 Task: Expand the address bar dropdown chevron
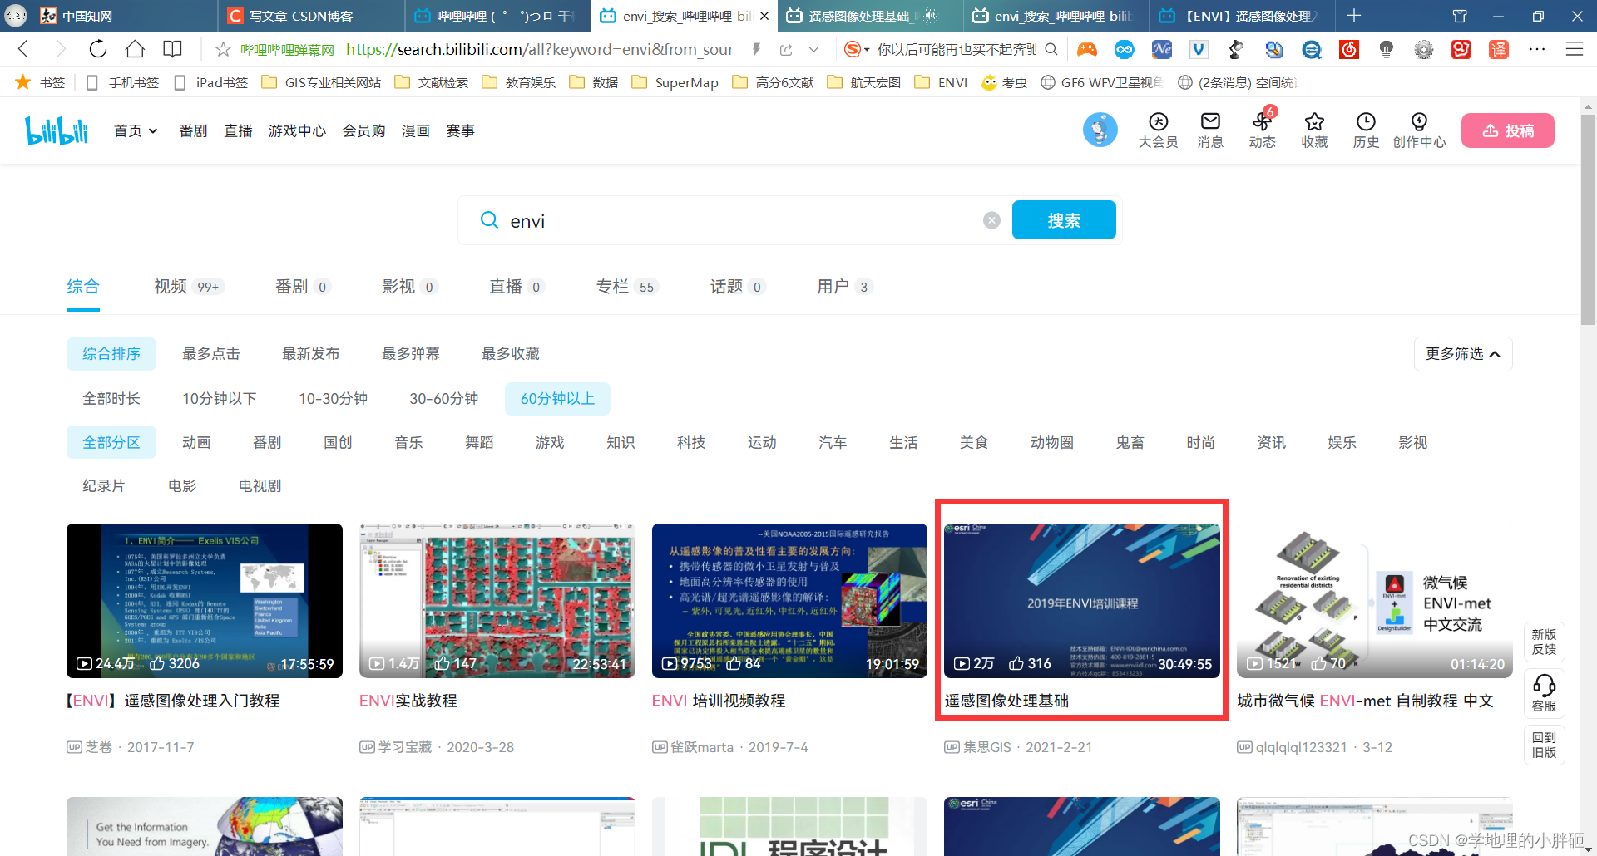(814, 50)
